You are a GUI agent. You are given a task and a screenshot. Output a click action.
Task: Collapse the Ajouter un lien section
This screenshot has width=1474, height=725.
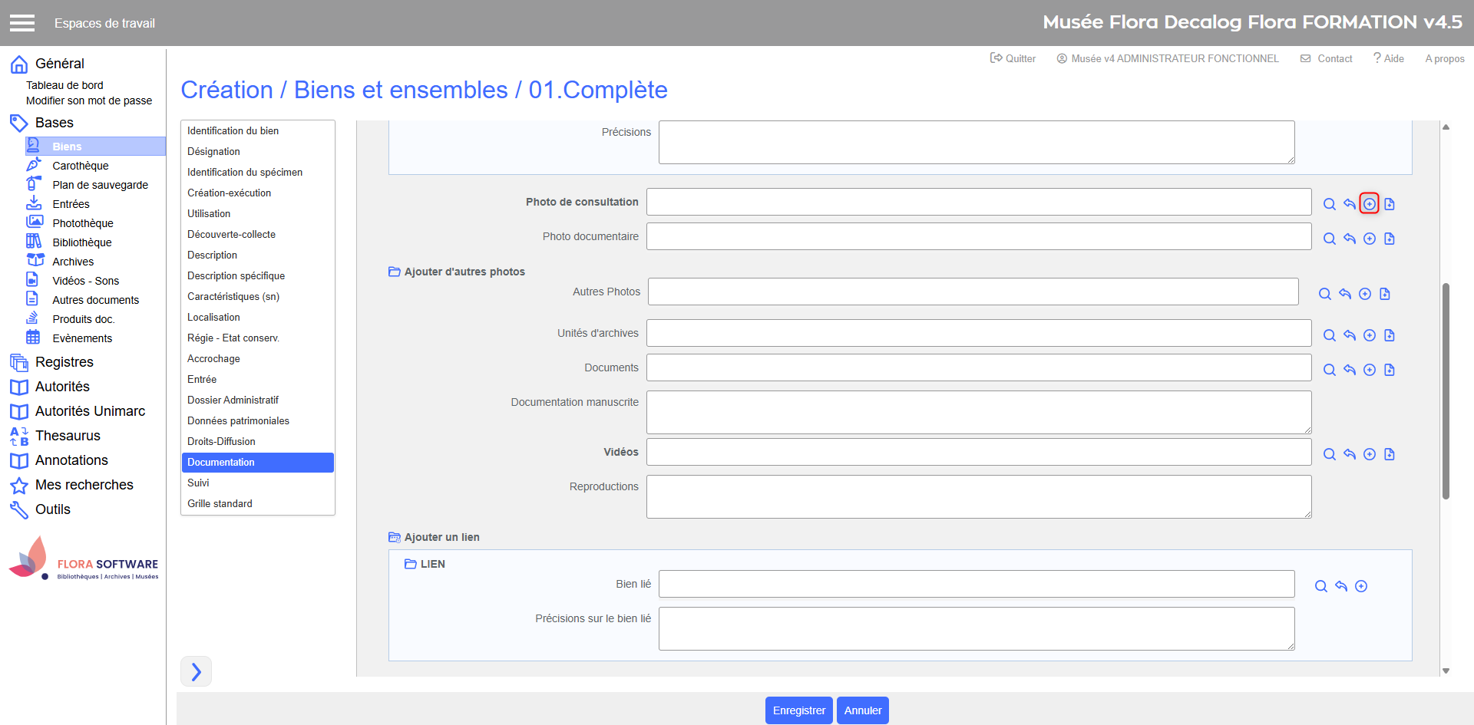click(395, 537)
